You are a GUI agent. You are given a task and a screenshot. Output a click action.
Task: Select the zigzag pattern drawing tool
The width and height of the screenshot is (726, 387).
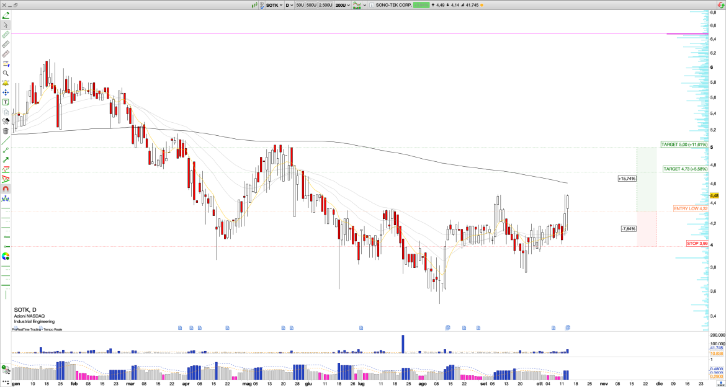coord(6,177)
